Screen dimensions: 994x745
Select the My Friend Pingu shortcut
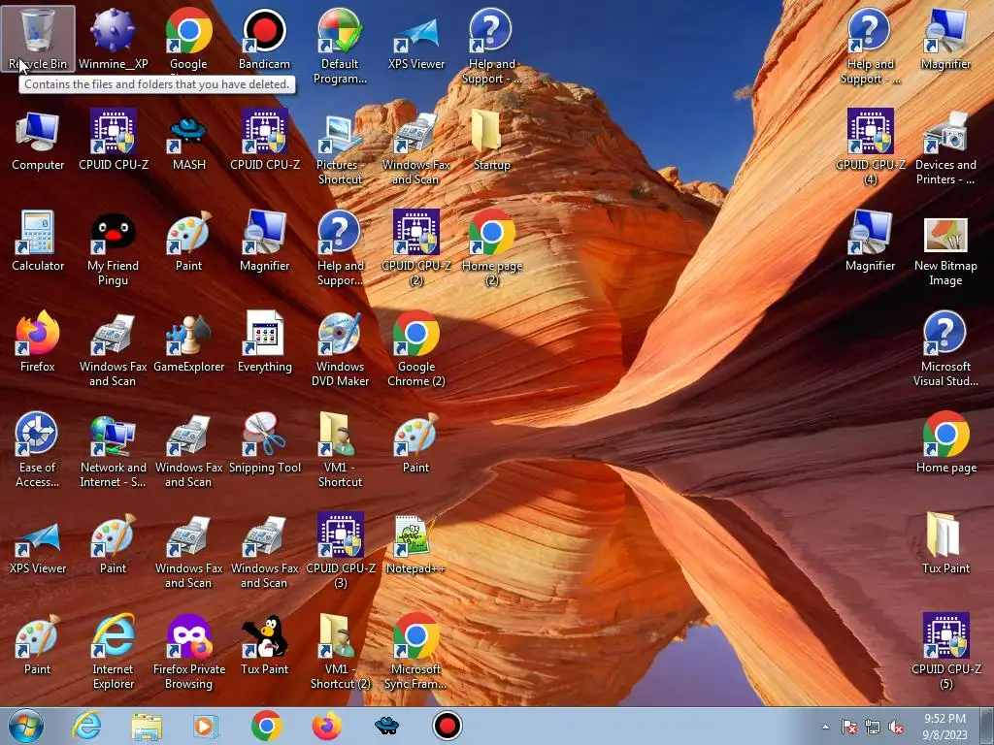click(x=113, y=248)
